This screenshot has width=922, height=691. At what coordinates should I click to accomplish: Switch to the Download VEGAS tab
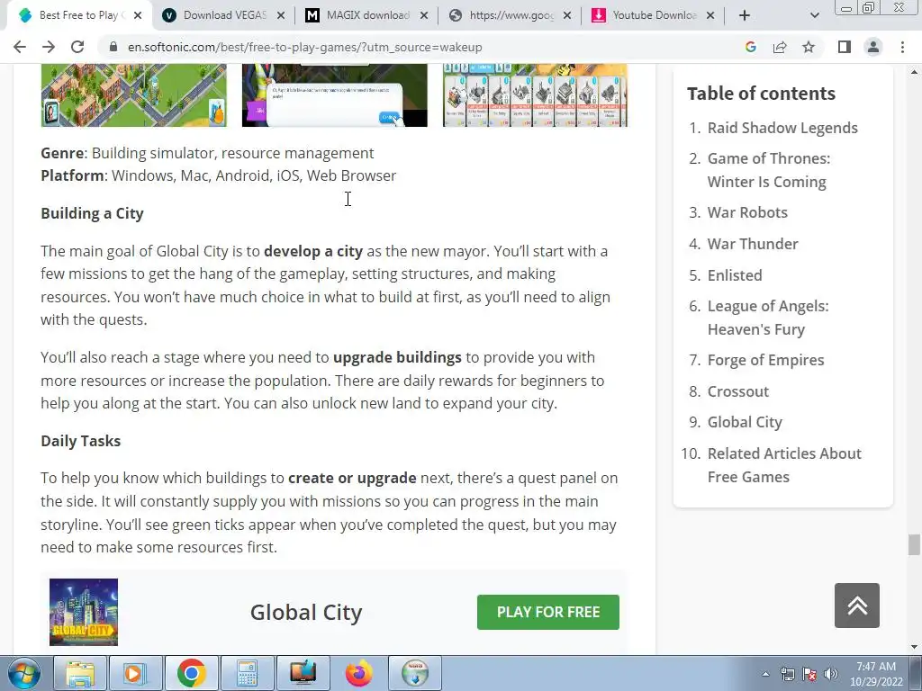(223, 15)
